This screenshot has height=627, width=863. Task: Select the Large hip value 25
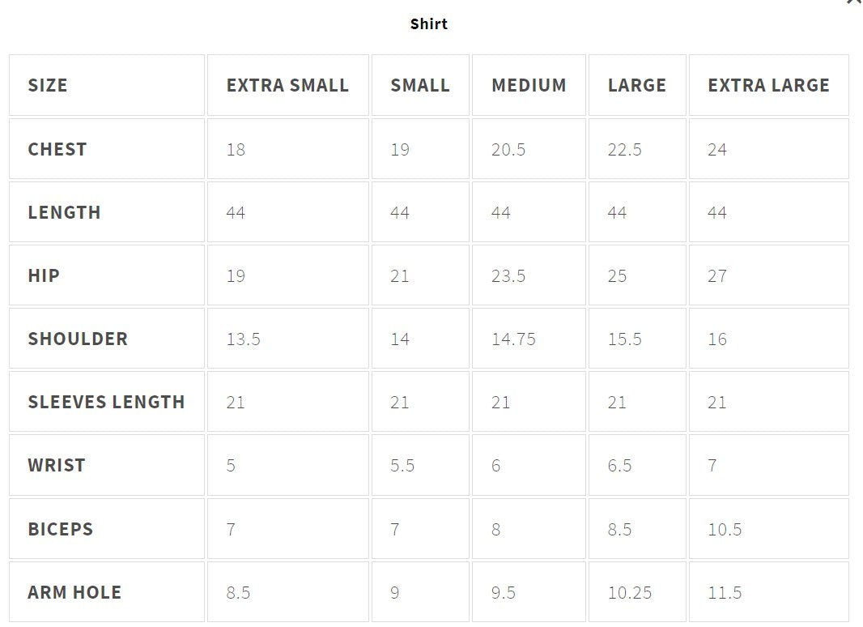(617, 275)
